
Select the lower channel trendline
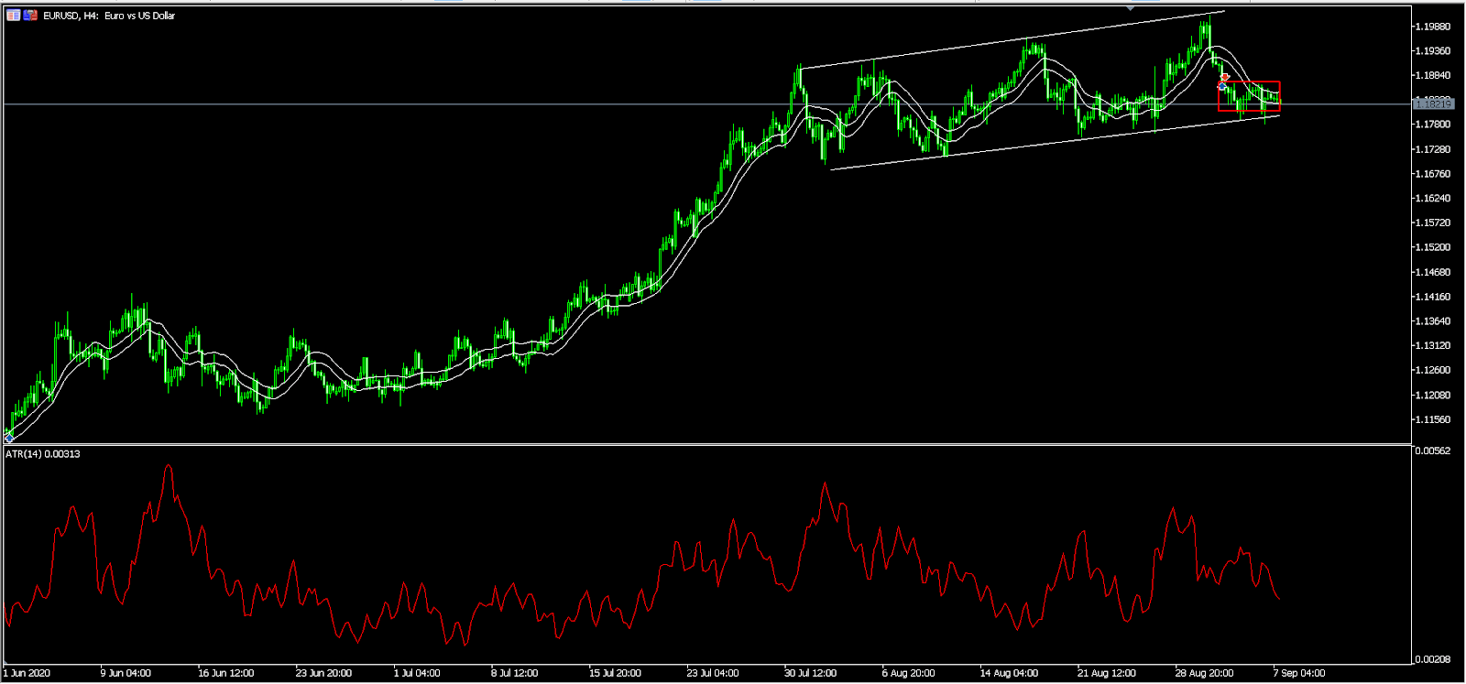(1054, 142)
